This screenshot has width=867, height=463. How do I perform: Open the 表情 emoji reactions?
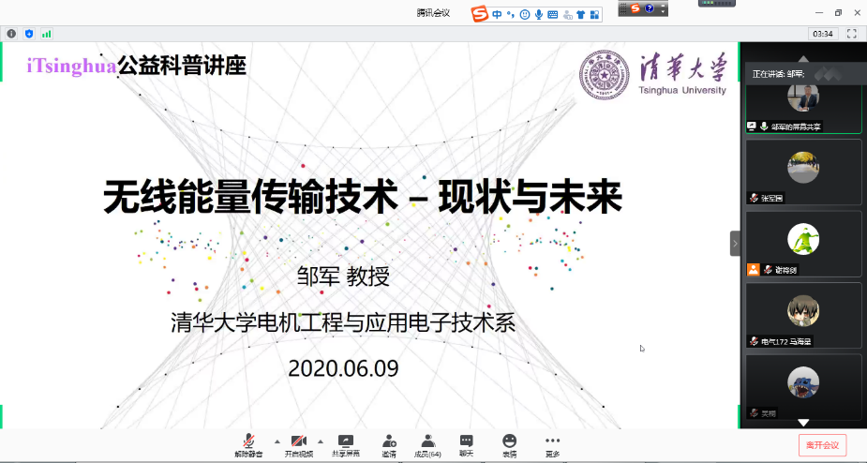point(509,444)
